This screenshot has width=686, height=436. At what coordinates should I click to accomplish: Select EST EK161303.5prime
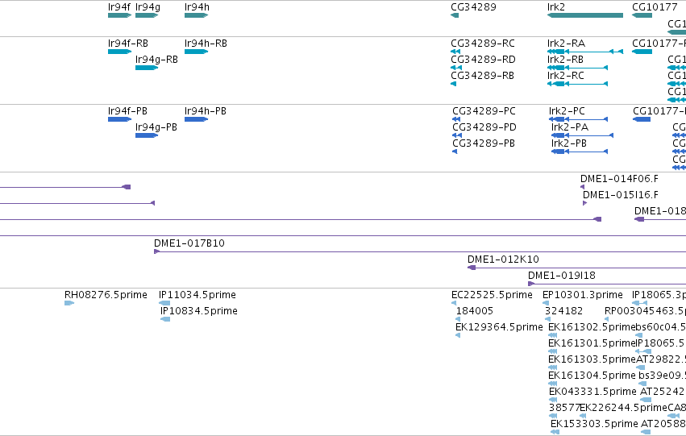(552, 367)
